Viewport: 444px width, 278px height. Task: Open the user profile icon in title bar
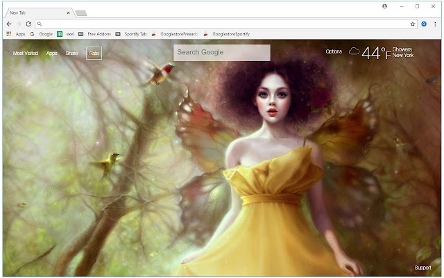[384, 6]
